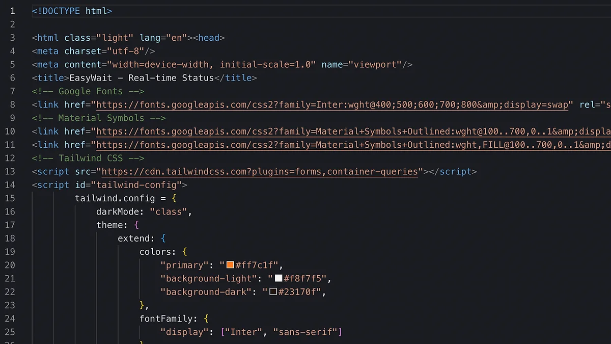This screenshot has width=611, height=344.
Task: Open the Material Symbols link on line 10
Action: click(x=353, y=131)
